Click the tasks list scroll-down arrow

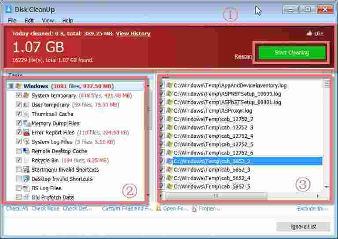tap(148, 195)
